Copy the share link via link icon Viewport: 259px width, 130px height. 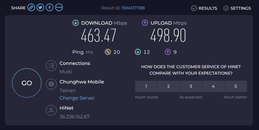pos(31,7)
